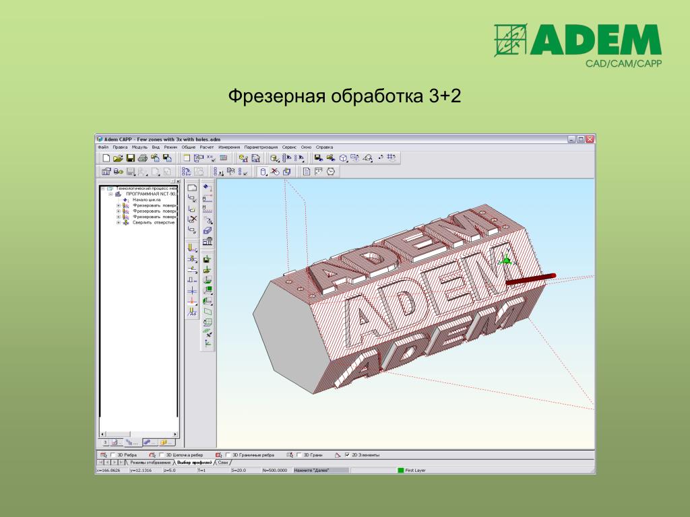Screen dimensions: 690x517
Task: Click the tree panel horizontal scrollbar
Action: coord(139,434)
